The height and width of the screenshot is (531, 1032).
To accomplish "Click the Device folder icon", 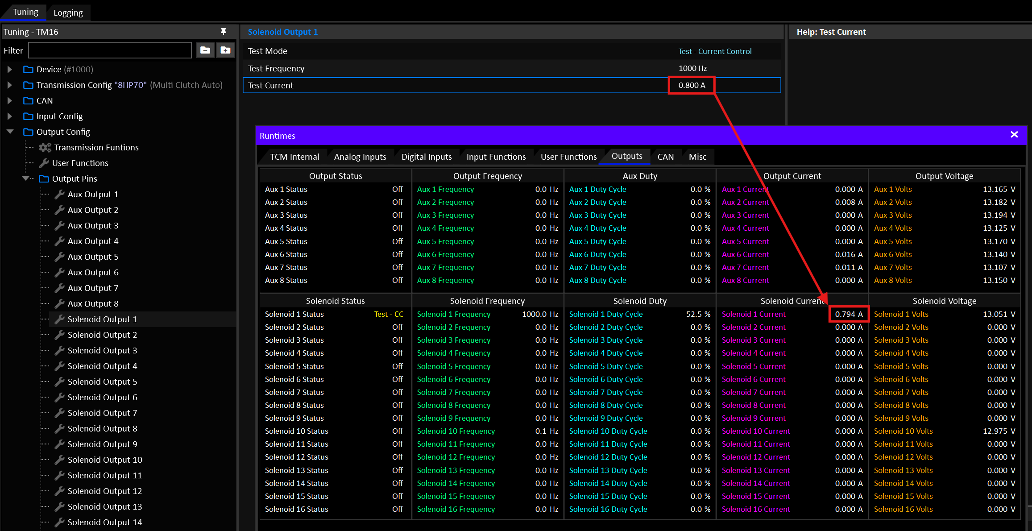I will 28,69.
